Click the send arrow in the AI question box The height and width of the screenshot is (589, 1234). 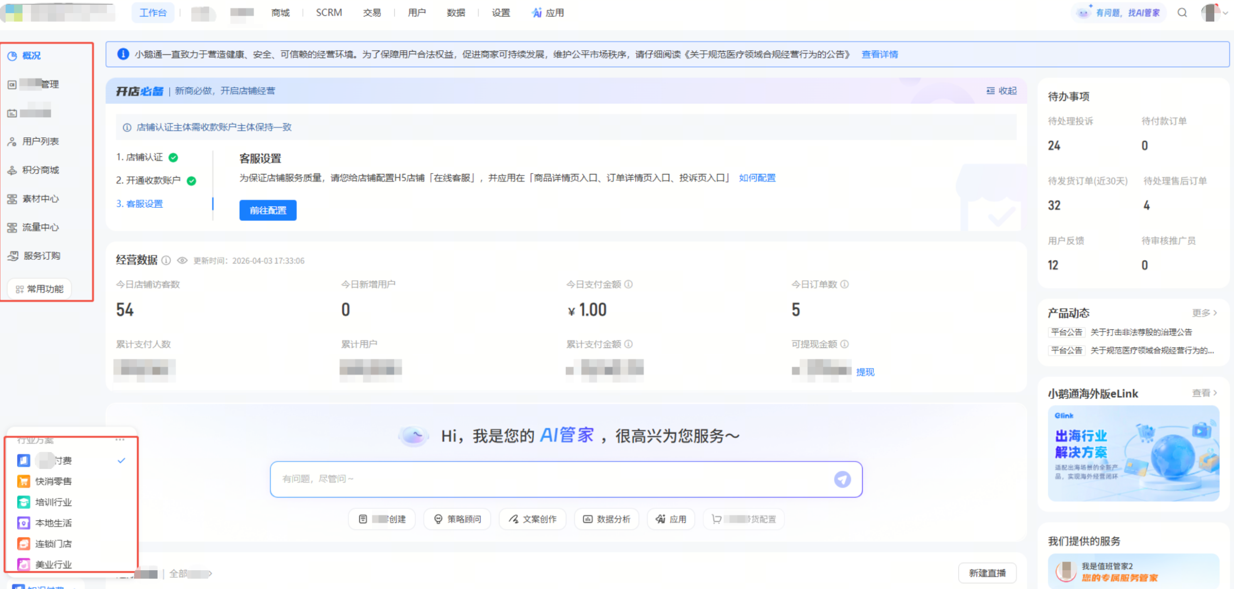(x=842, y=479)
